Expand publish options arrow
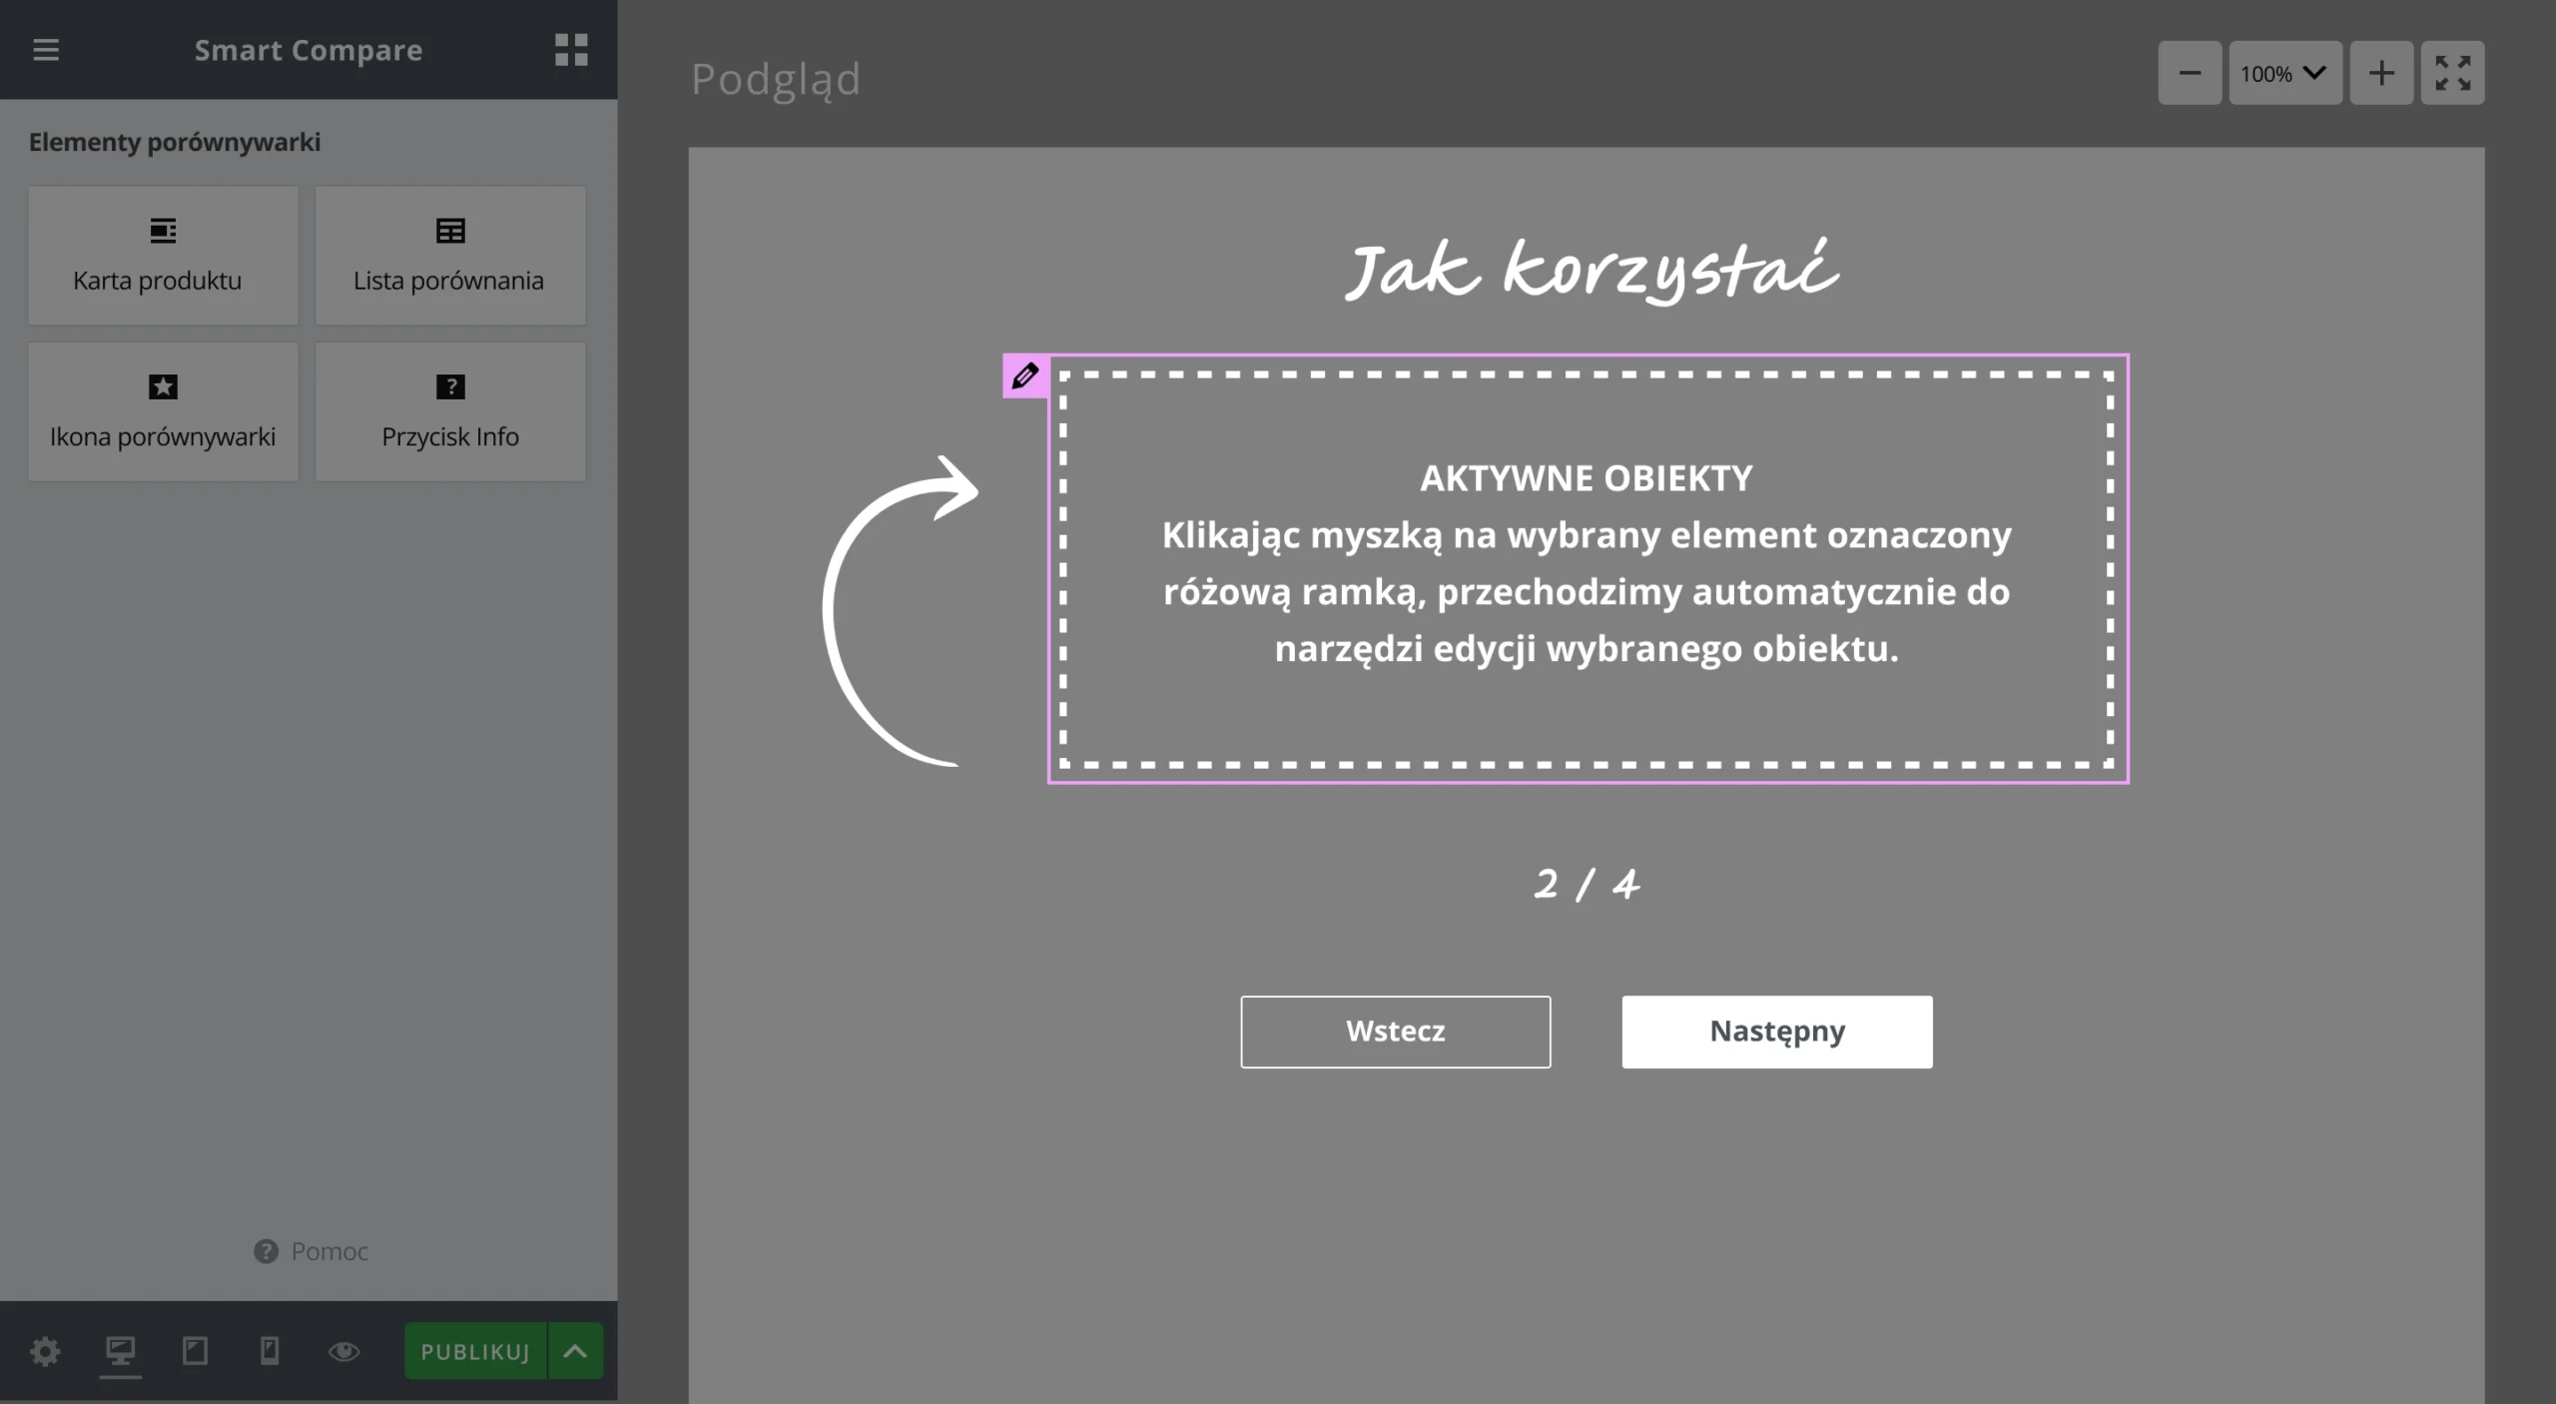Image resolution: width=2556 pixels, height=1404 pixels. click(575, 1351)
